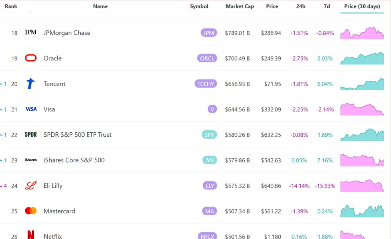Click the blue Tencent logo

30,84
